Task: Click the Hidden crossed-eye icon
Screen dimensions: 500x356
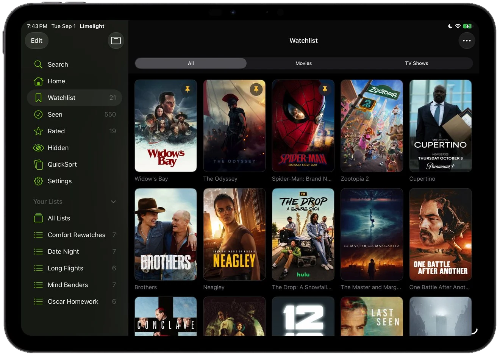Action: (x=38, y=148)
